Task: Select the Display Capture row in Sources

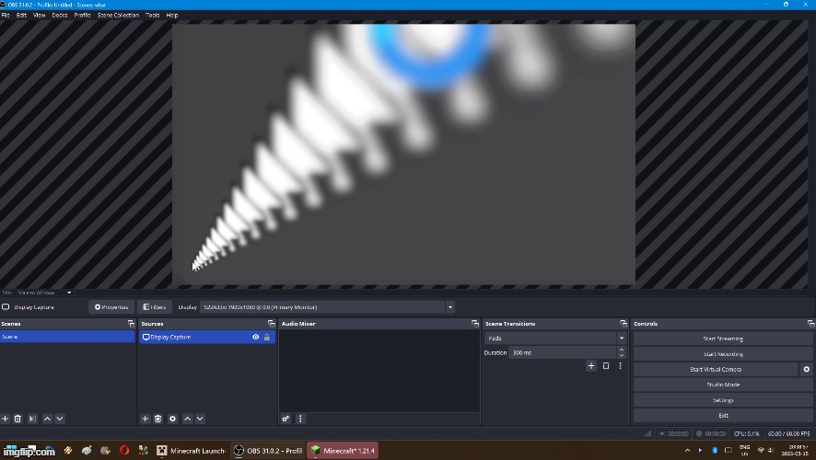Action: [x=207, y=337]
